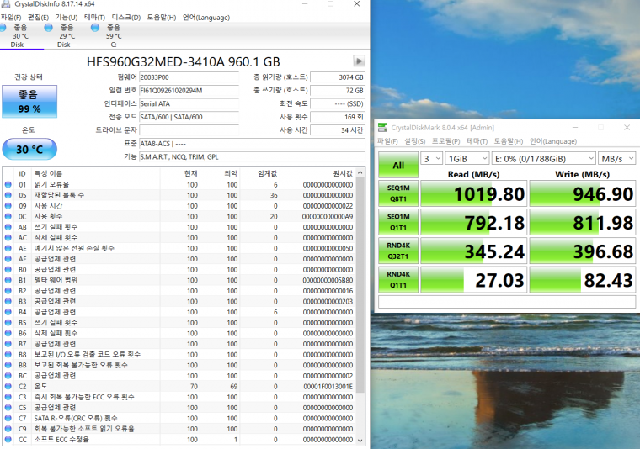640x449 pixels.
Task: Click the status dot for attribute C9 소프트 읽기 오류율
Action: [x=8, y=429]
